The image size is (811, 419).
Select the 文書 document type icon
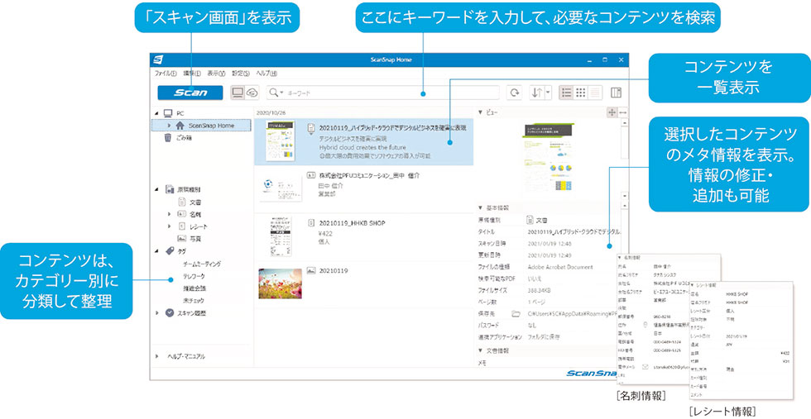coord(181,202)
